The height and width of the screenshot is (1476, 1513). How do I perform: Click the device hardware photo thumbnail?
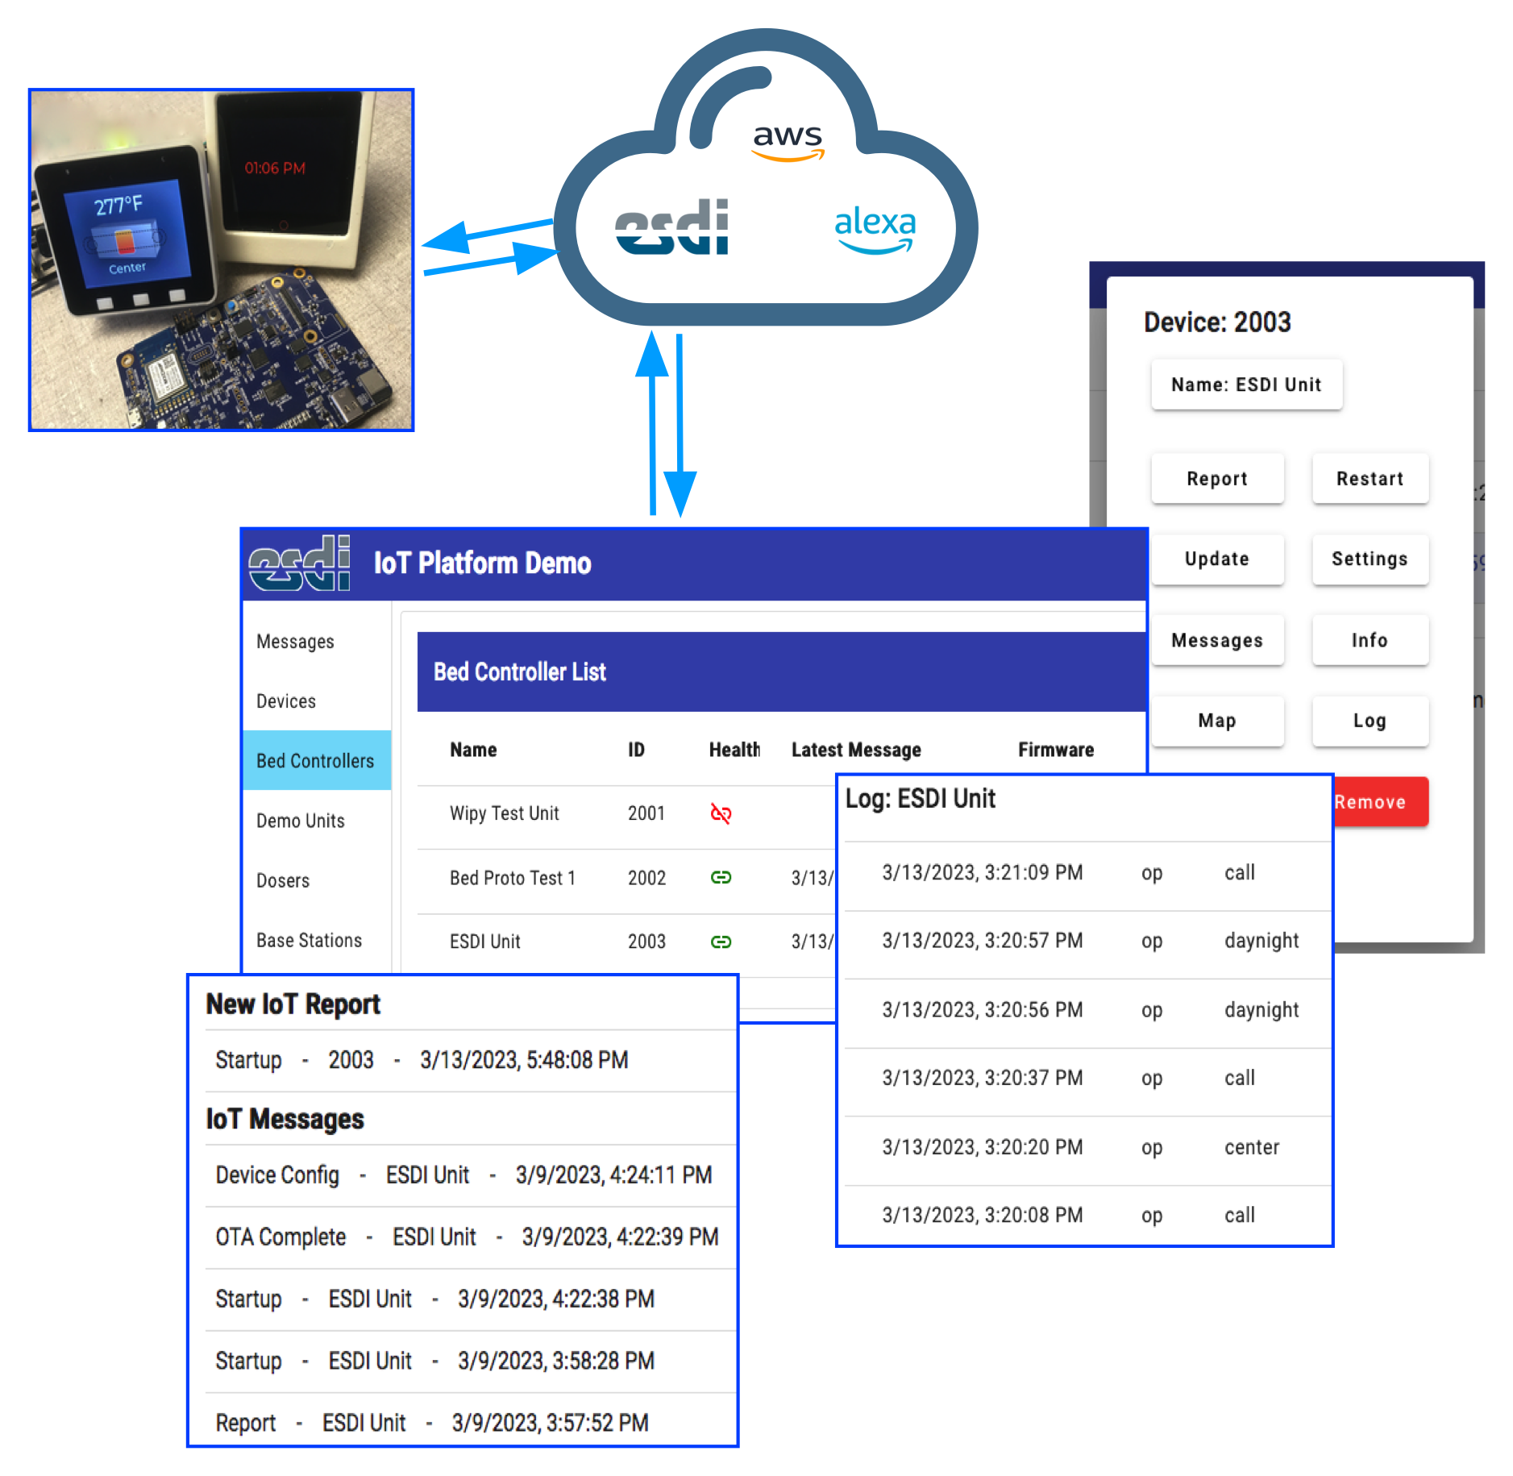(x=222, y=260)
